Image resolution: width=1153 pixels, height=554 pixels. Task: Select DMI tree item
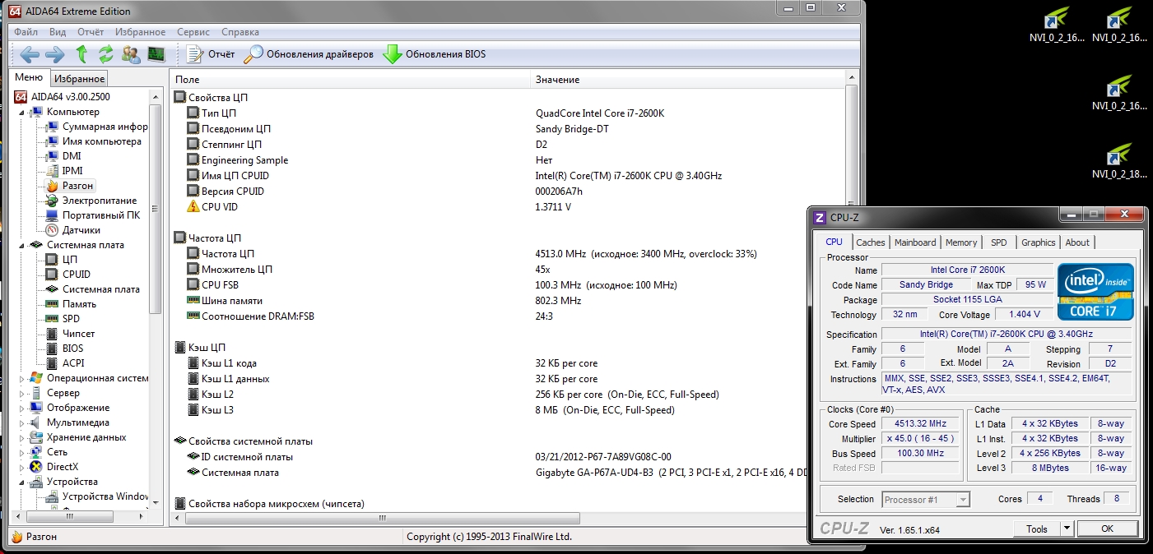click(63, 156)
